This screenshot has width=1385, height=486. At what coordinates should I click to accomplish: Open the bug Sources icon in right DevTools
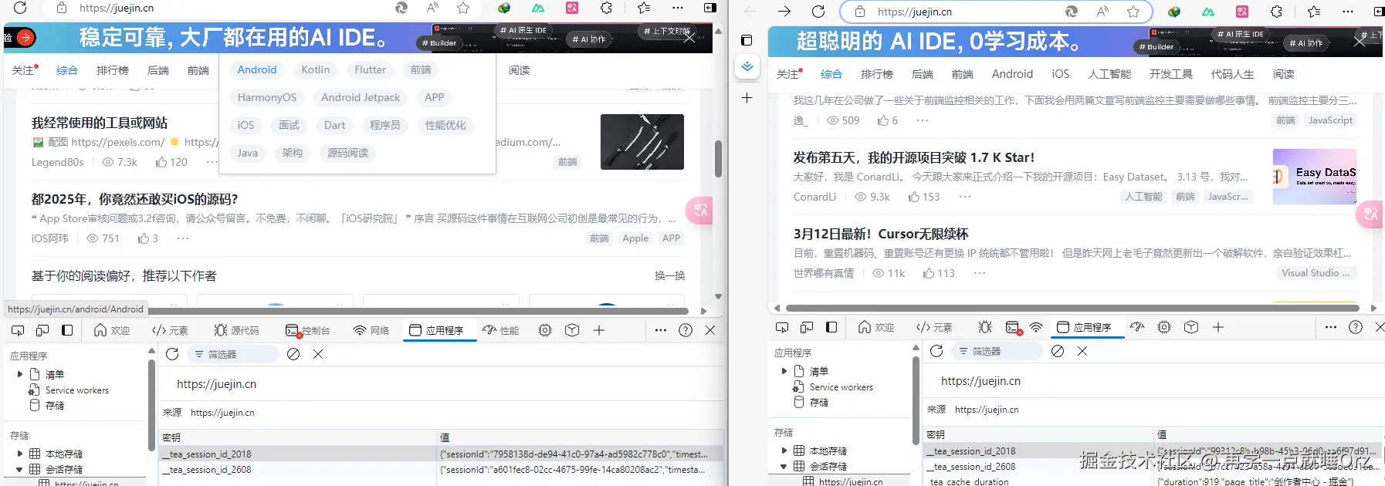point(985,327)
